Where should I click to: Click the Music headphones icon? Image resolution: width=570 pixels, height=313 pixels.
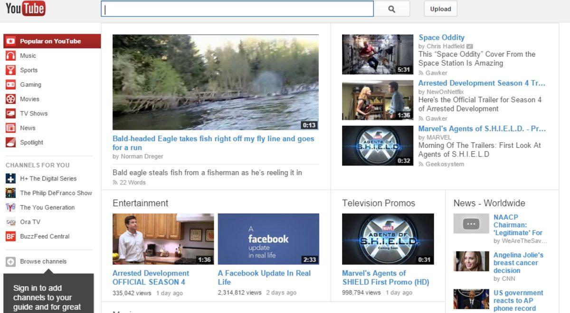(x=10, y=55)
